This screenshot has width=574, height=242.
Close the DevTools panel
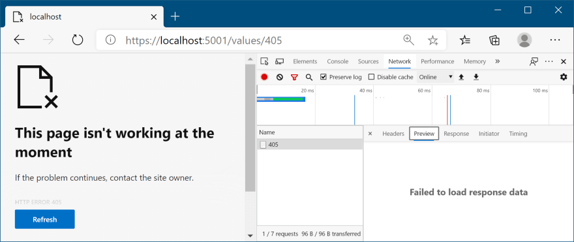564,61
